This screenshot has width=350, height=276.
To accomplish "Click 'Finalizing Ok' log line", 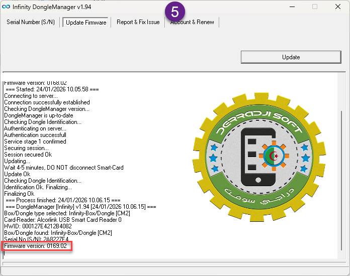I will coord(19,194).
